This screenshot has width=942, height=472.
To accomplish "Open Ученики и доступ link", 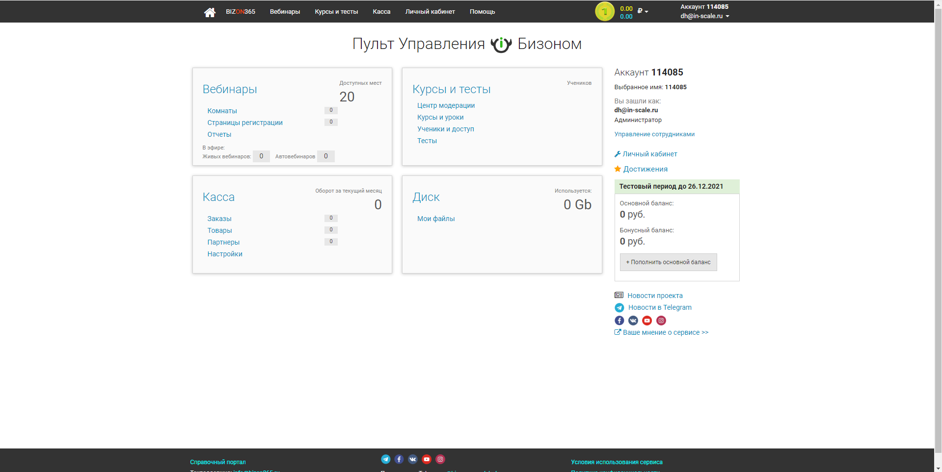I will pyautogui.click(x=446, y=129).
